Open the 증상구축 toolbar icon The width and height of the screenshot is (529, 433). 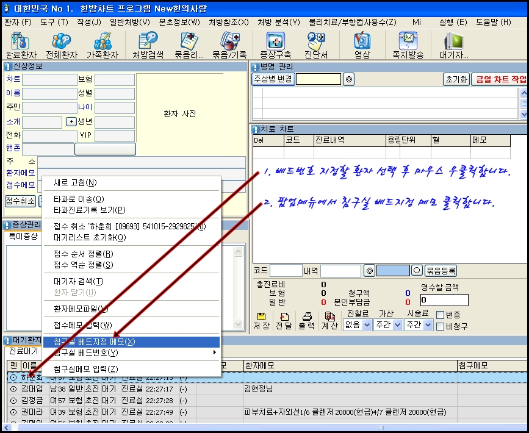[275, 45]
